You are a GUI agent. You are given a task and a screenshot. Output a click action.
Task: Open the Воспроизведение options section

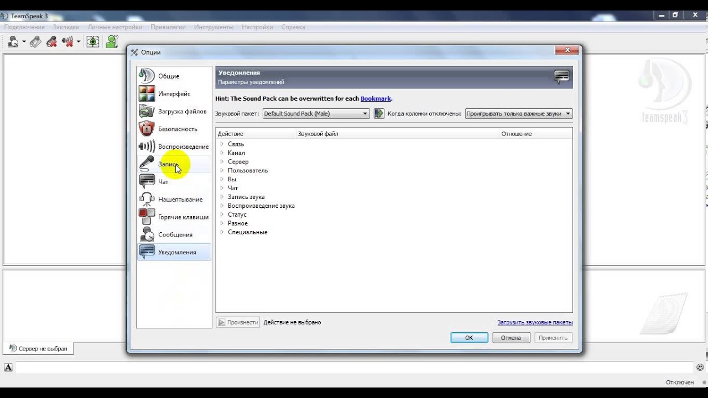[x=174, y=146]
